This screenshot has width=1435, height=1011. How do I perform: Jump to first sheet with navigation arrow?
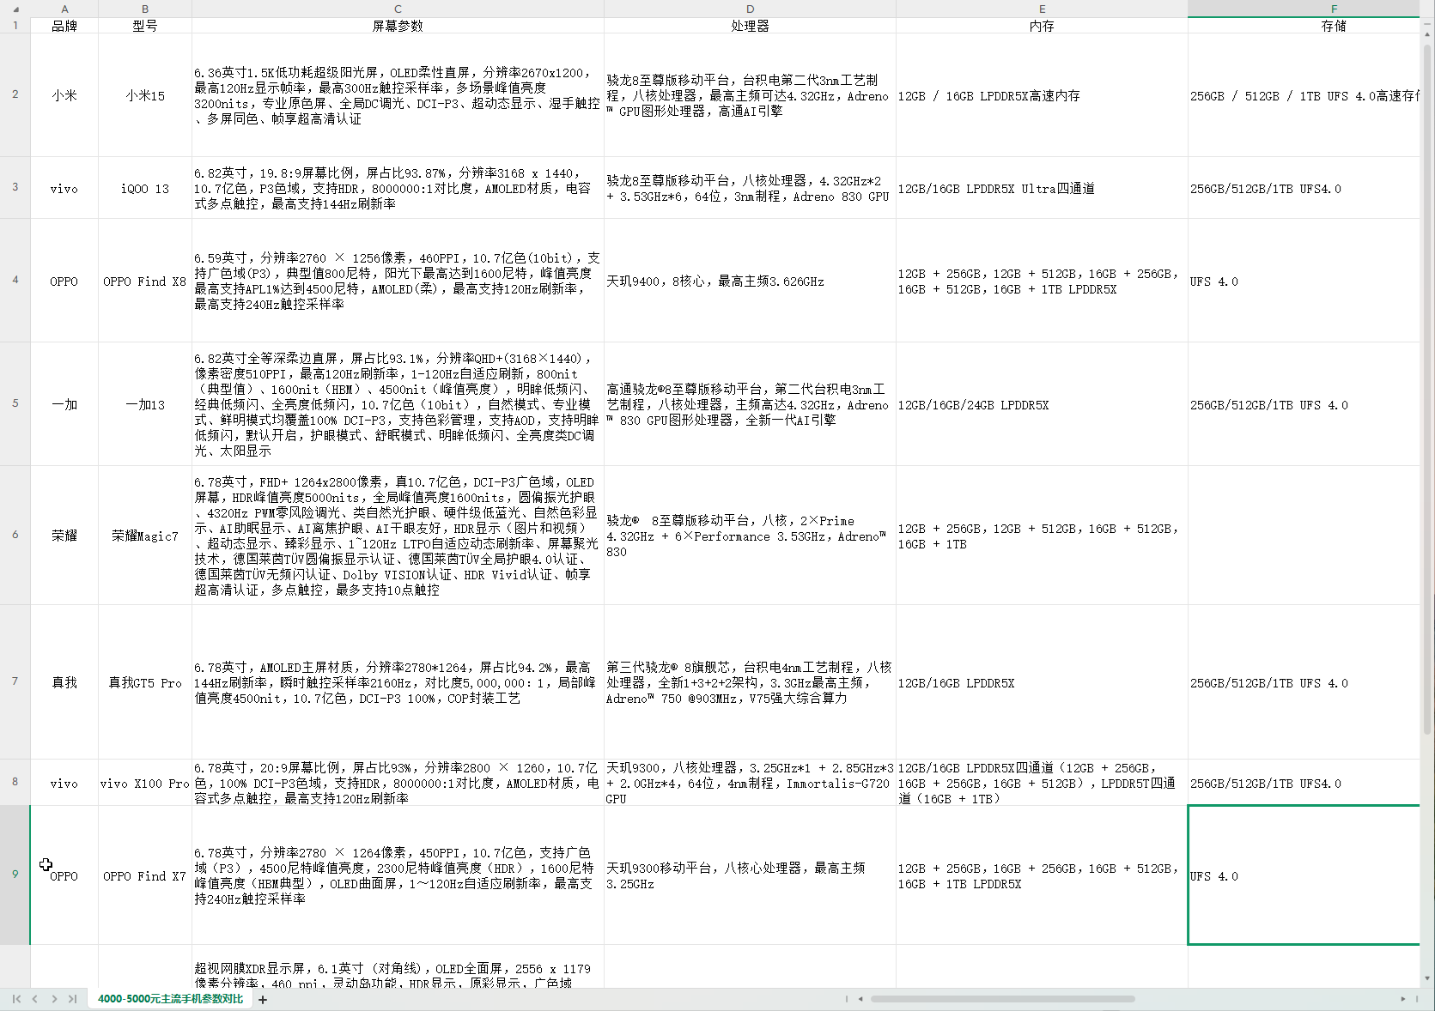pyautogui.click(x=16, y=999)
